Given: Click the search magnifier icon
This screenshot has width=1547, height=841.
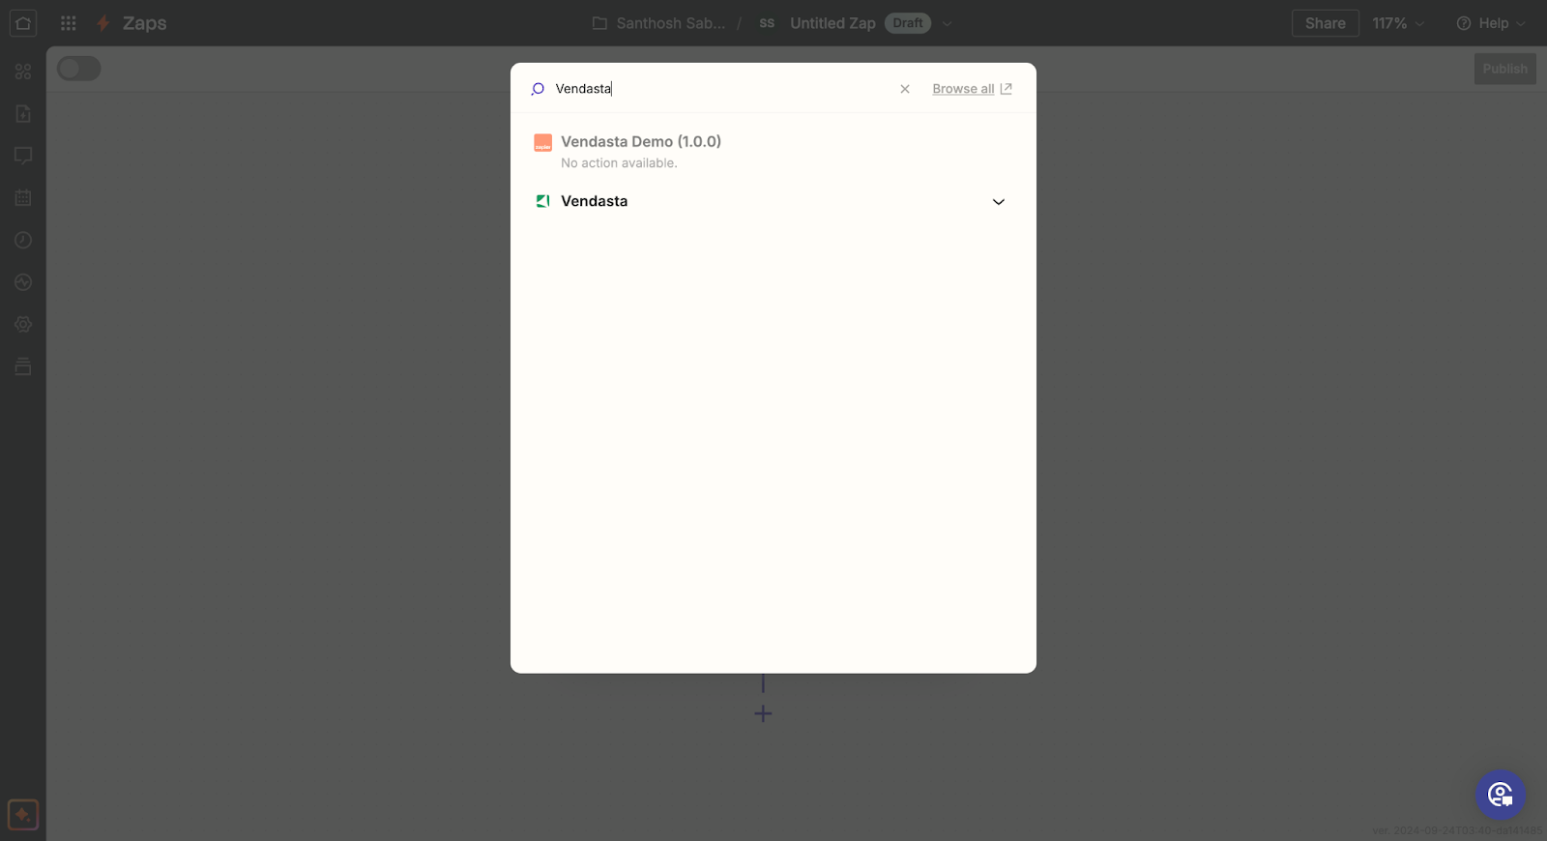Looking at the screenshot, I should coord(538,89).
